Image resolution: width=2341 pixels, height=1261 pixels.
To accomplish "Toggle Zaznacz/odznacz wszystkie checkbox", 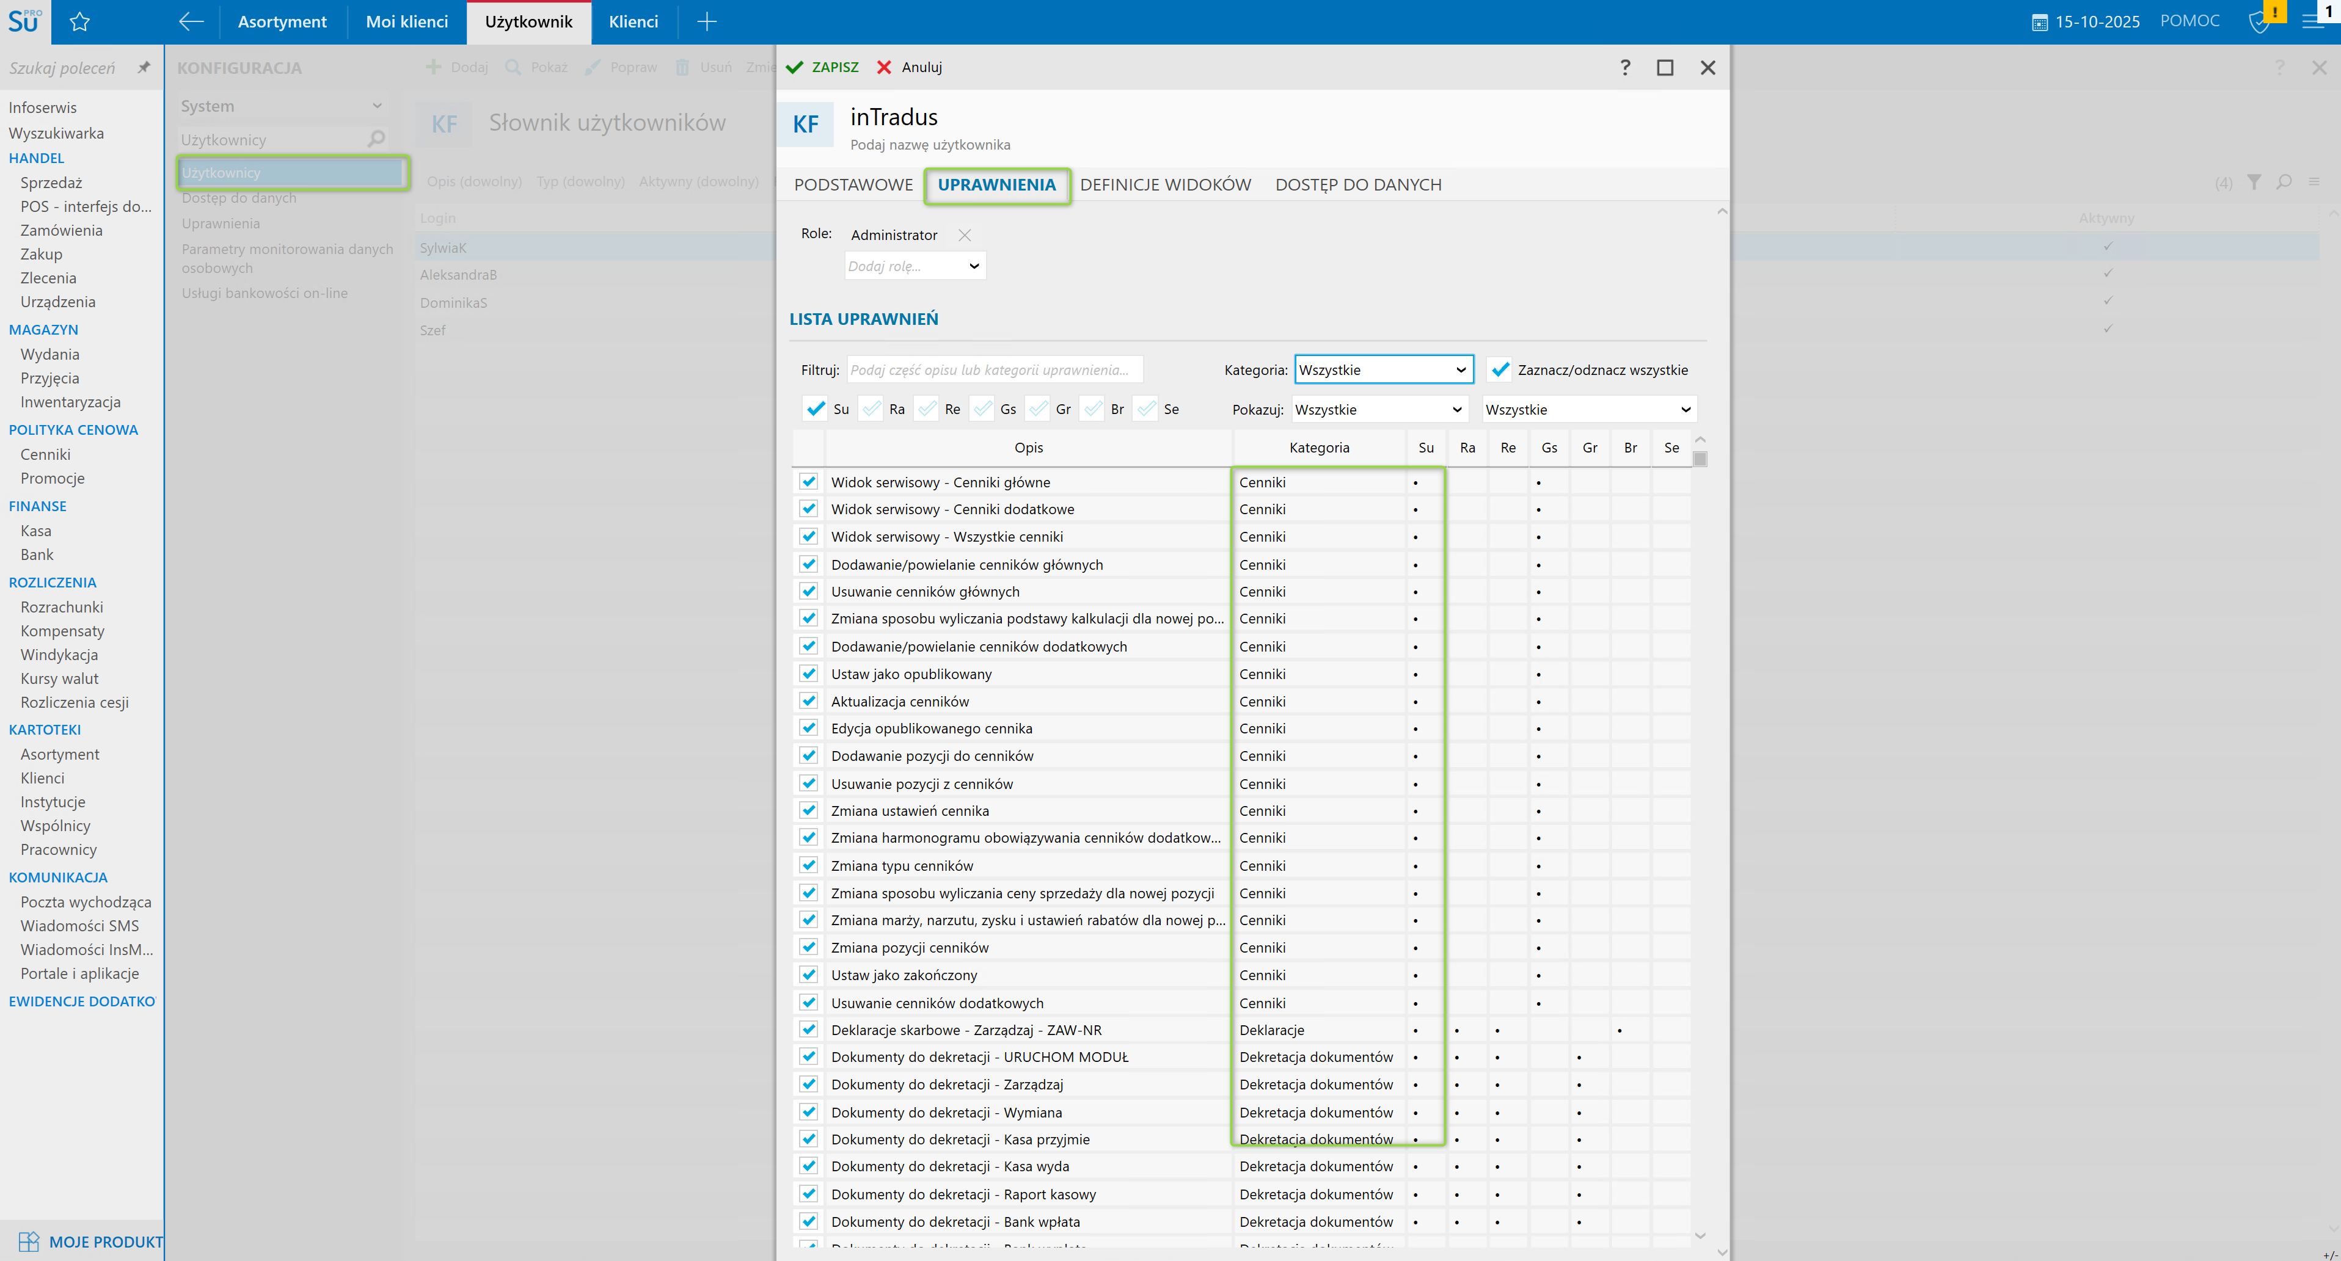I will [x=1500, y=370].
